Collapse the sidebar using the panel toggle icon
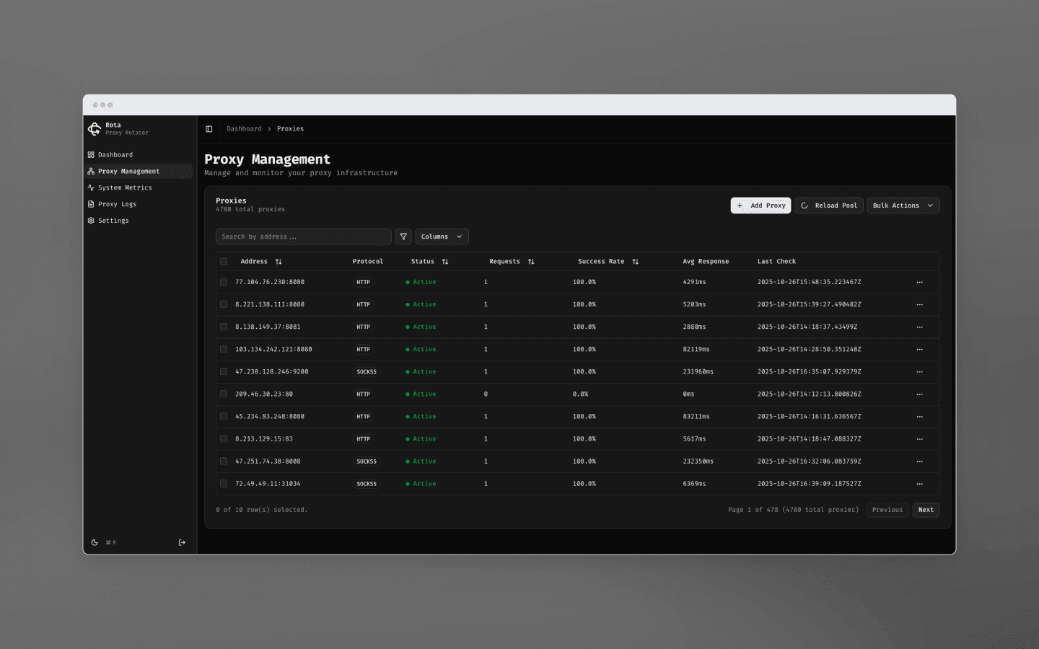This screenshot has width=1039, height=649. [x=209, y=128]
